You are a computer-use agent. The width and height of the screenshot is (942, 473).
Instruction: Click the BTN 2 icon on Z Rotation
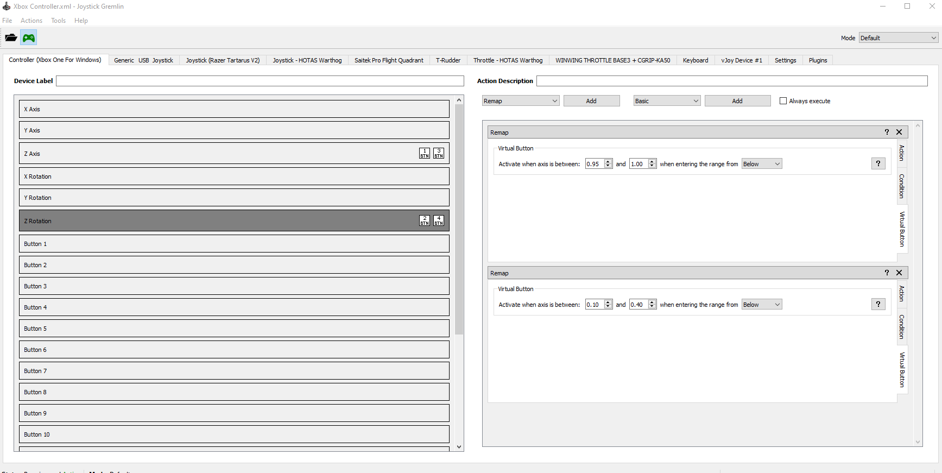point(425,220)
